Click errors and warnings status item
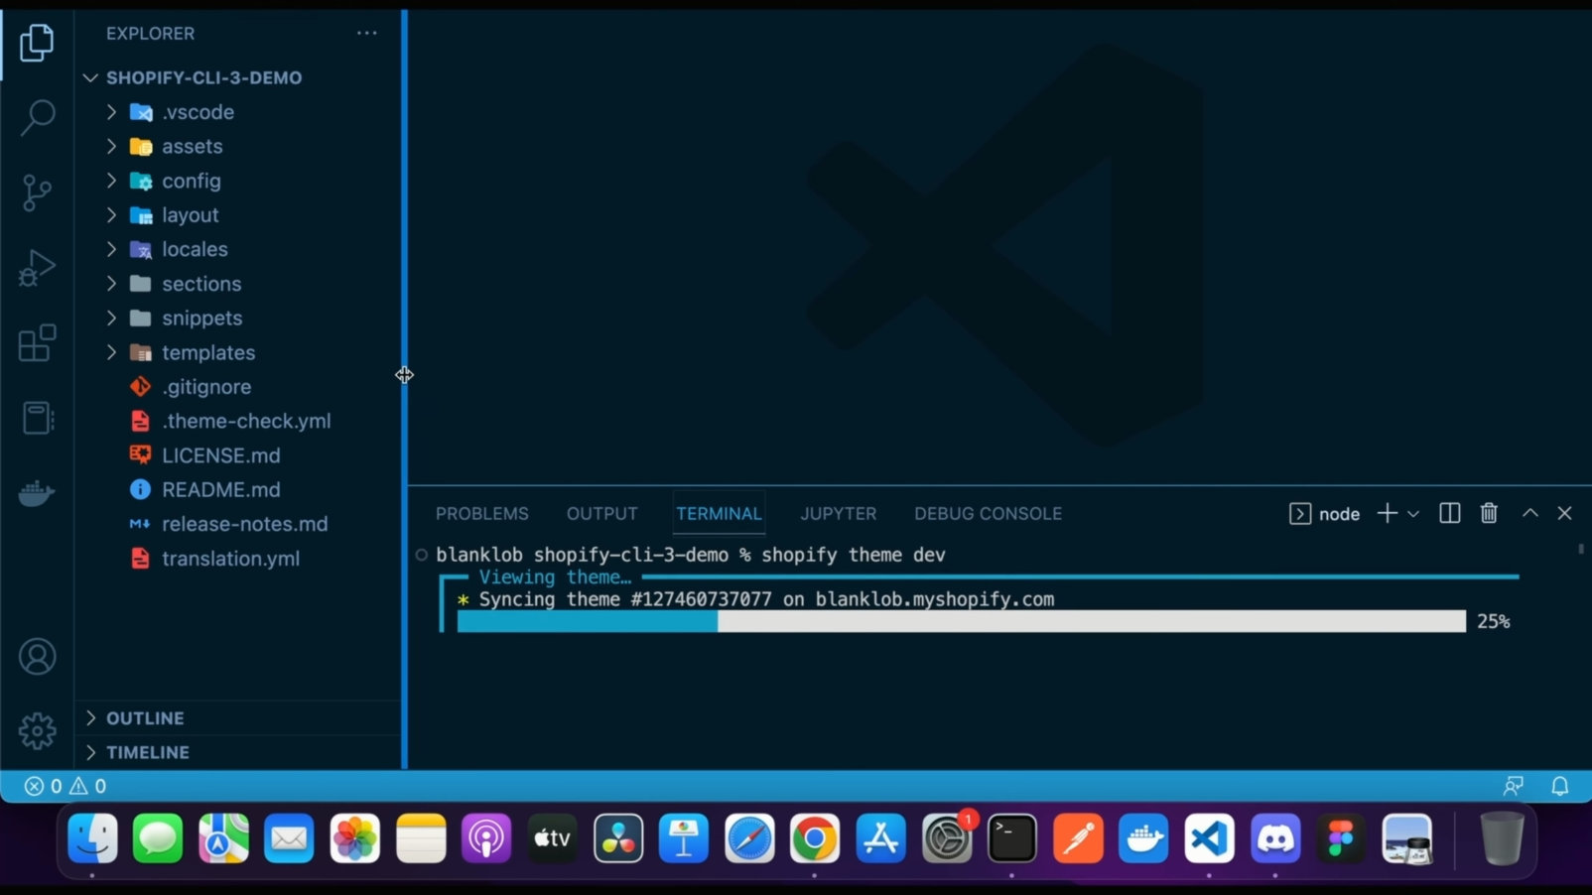 [x=66, y=786]
